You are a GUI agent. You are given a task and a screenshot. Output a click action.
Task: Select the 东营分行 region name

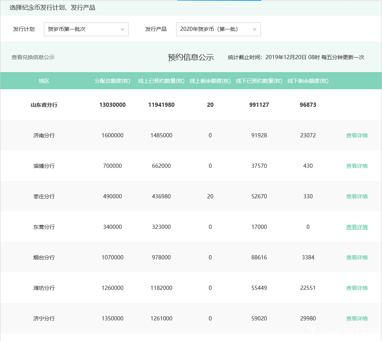coord(44,227)
